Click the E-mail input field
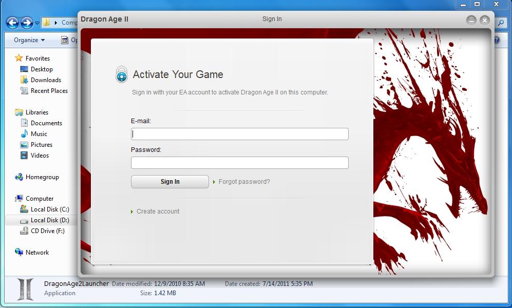Viewport: 512px width, 308px height. [240, 134]
